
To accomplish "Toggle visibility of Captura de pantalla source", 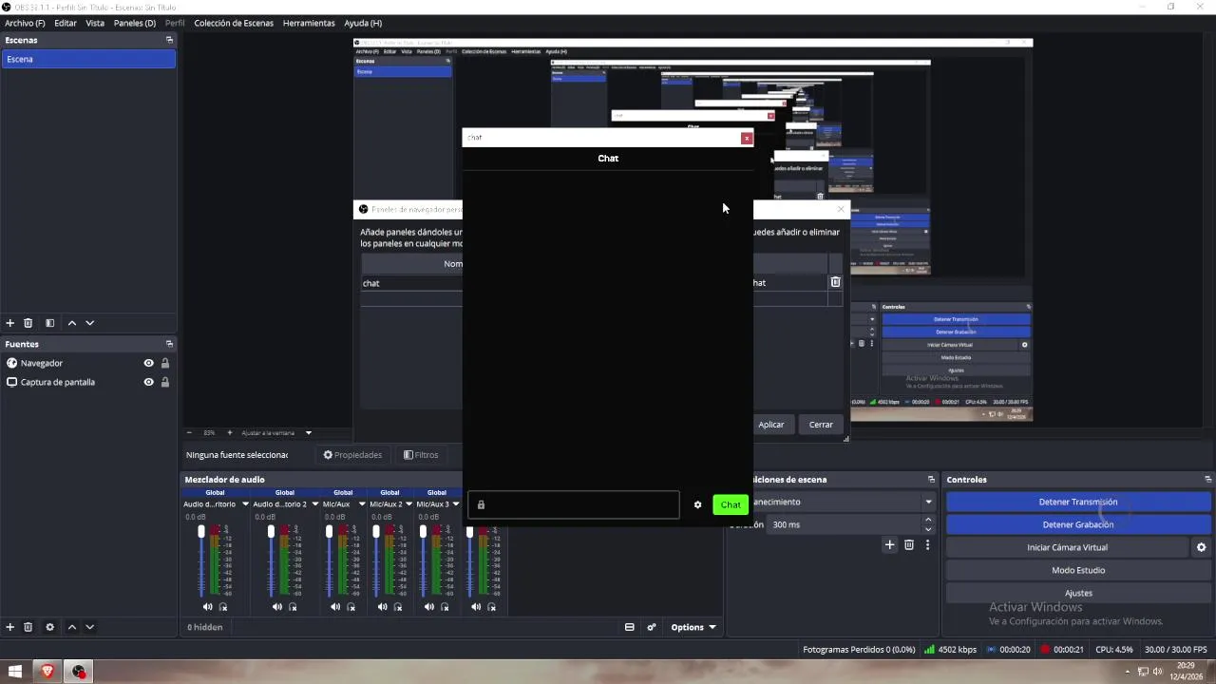I will click(x=148, y=382).
